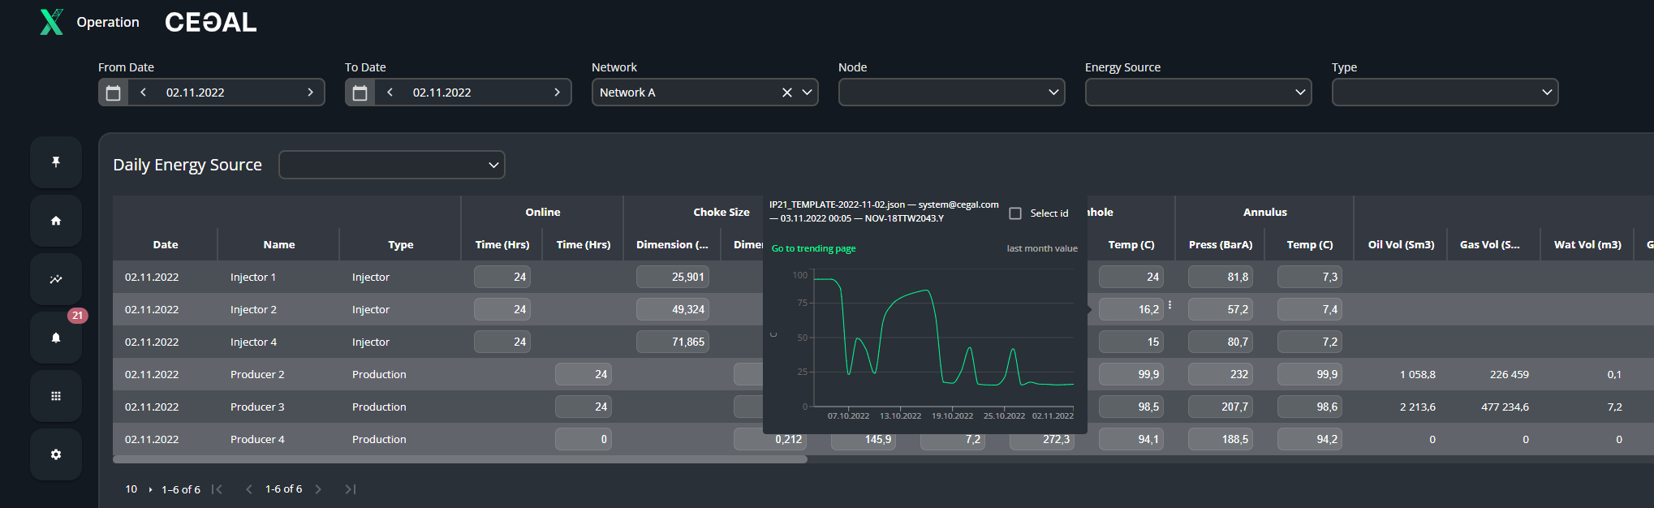This screenshot has height=508, width=1654.
Task: Open the From Date calendar picker
Action: 114,93
